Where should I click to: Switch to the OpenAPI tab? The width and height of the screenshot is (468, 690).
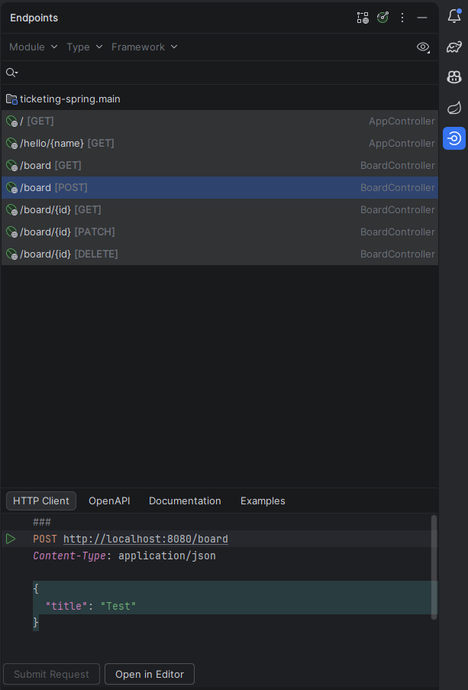[109, 500]
